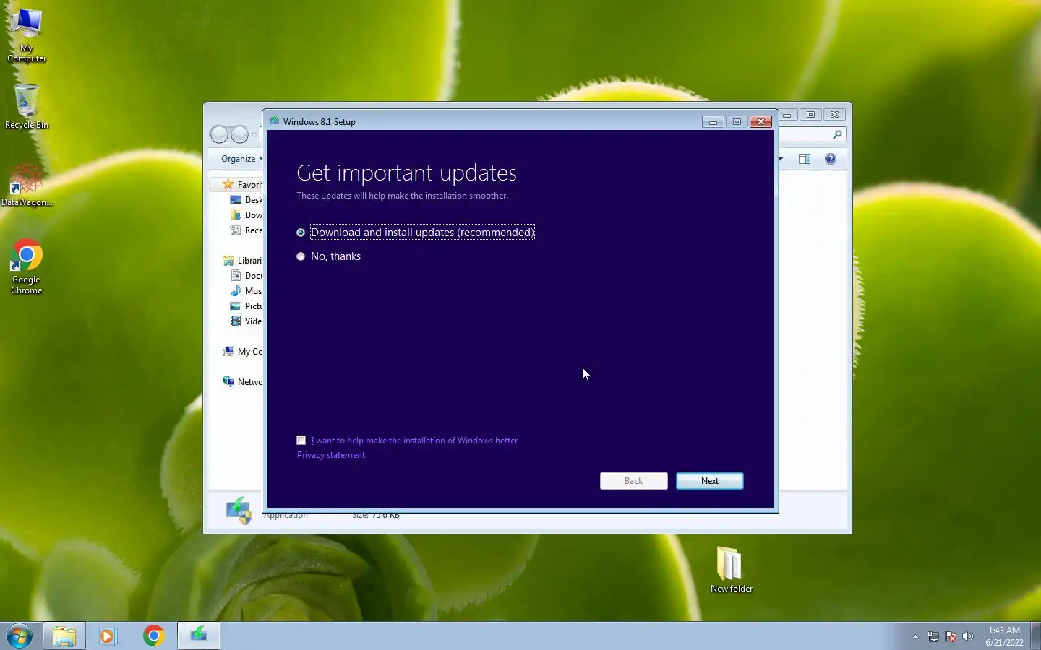Click setup application icon in details pane
Screen dimensions: 1041x650
tap(239, 511)
